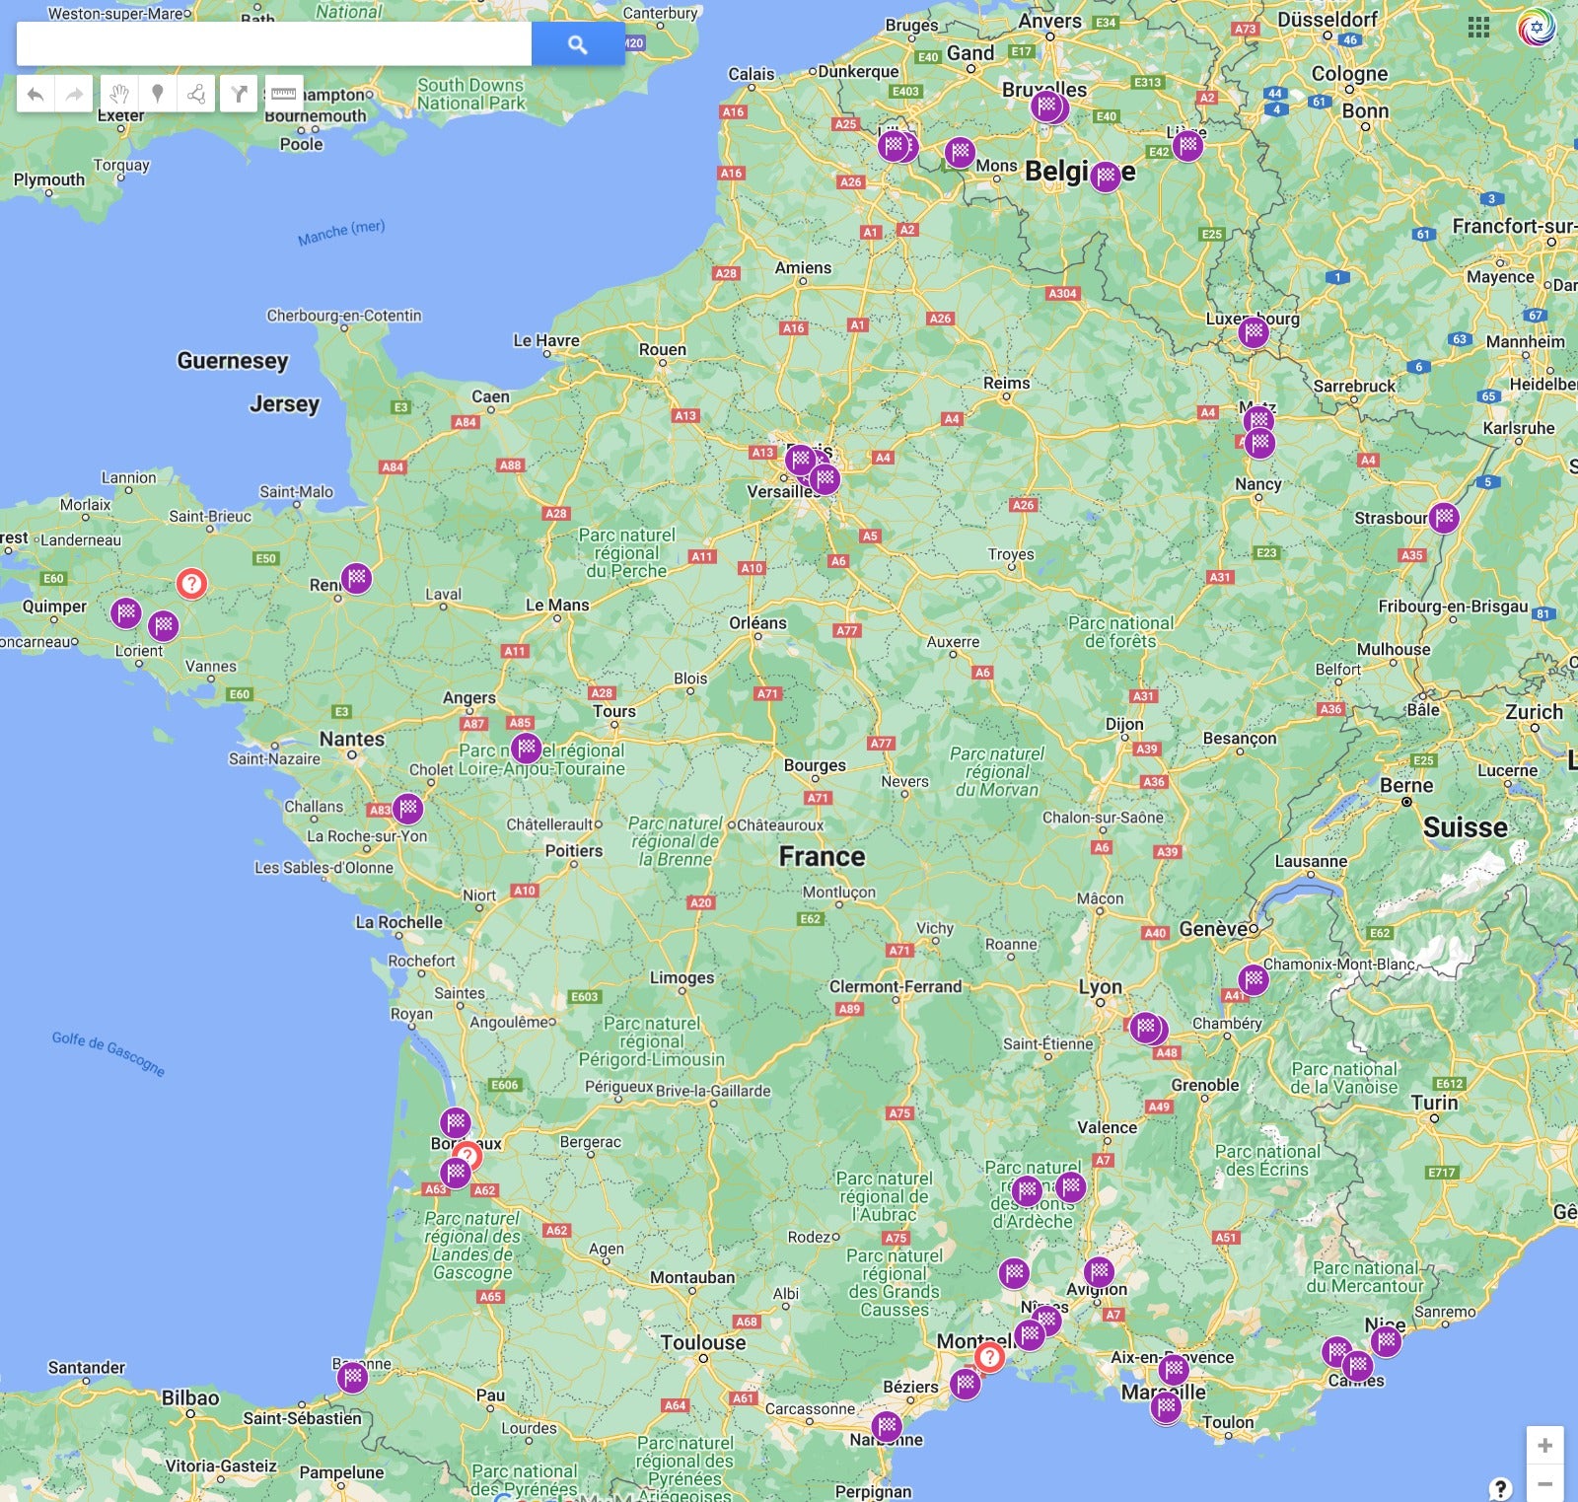
Task: Type in the map search field
Action: [x=274, y=44]
